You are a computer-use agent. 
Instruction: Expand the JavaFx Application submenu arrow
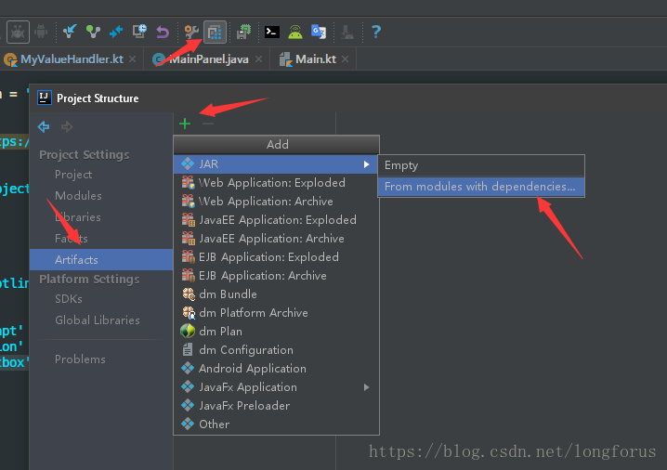(x=366, y=387)
